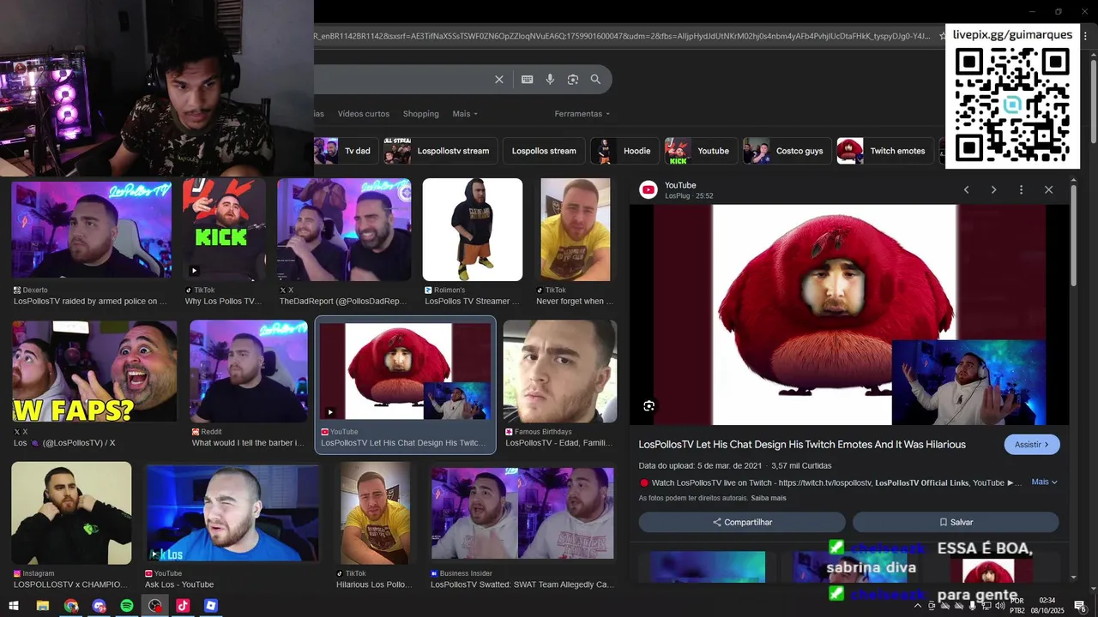
Task: Click the magnifying glass search icon
Action: [595, 79]
